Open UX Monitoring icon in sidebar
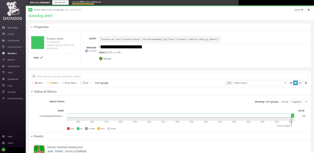 tap(3, 98)
